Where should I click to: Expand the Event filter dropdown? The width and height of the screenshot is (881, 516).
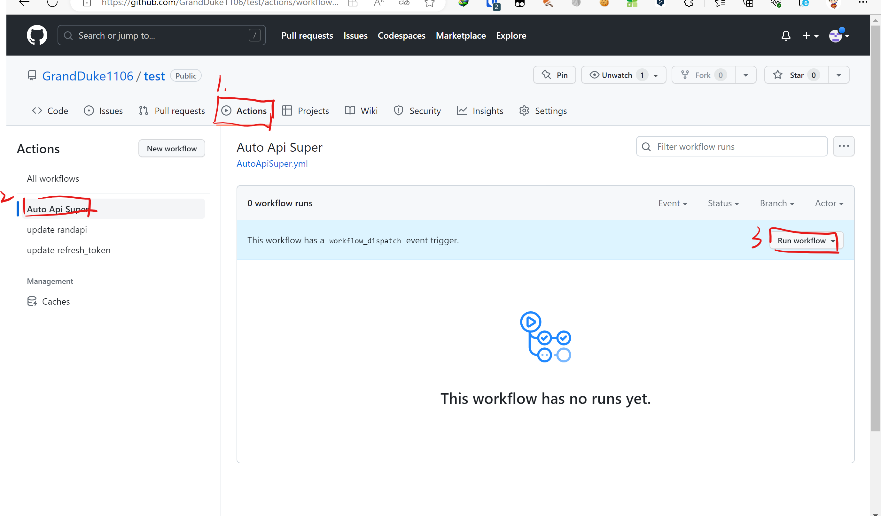tap(672, 203)
